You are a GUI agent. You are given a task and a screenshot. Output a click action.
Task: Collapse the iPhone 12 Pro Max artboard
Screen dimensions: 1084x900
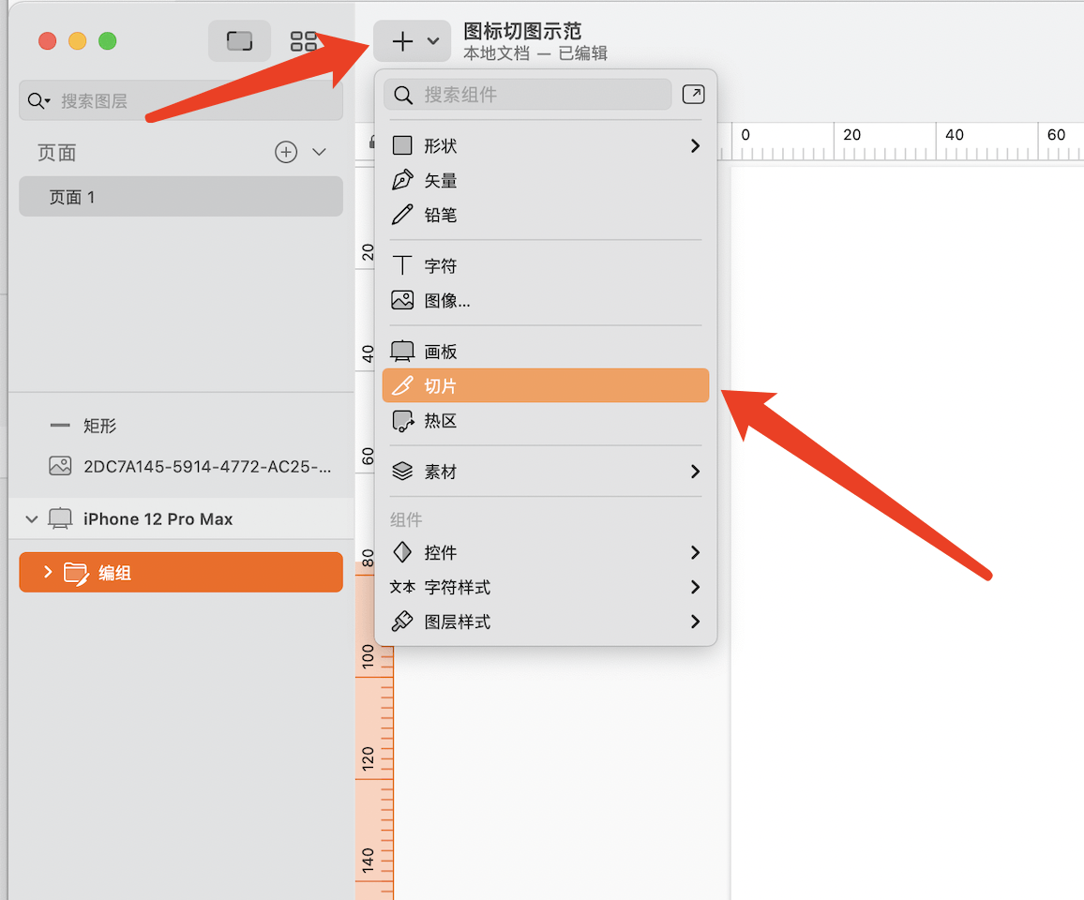click(x=33, y=519)
